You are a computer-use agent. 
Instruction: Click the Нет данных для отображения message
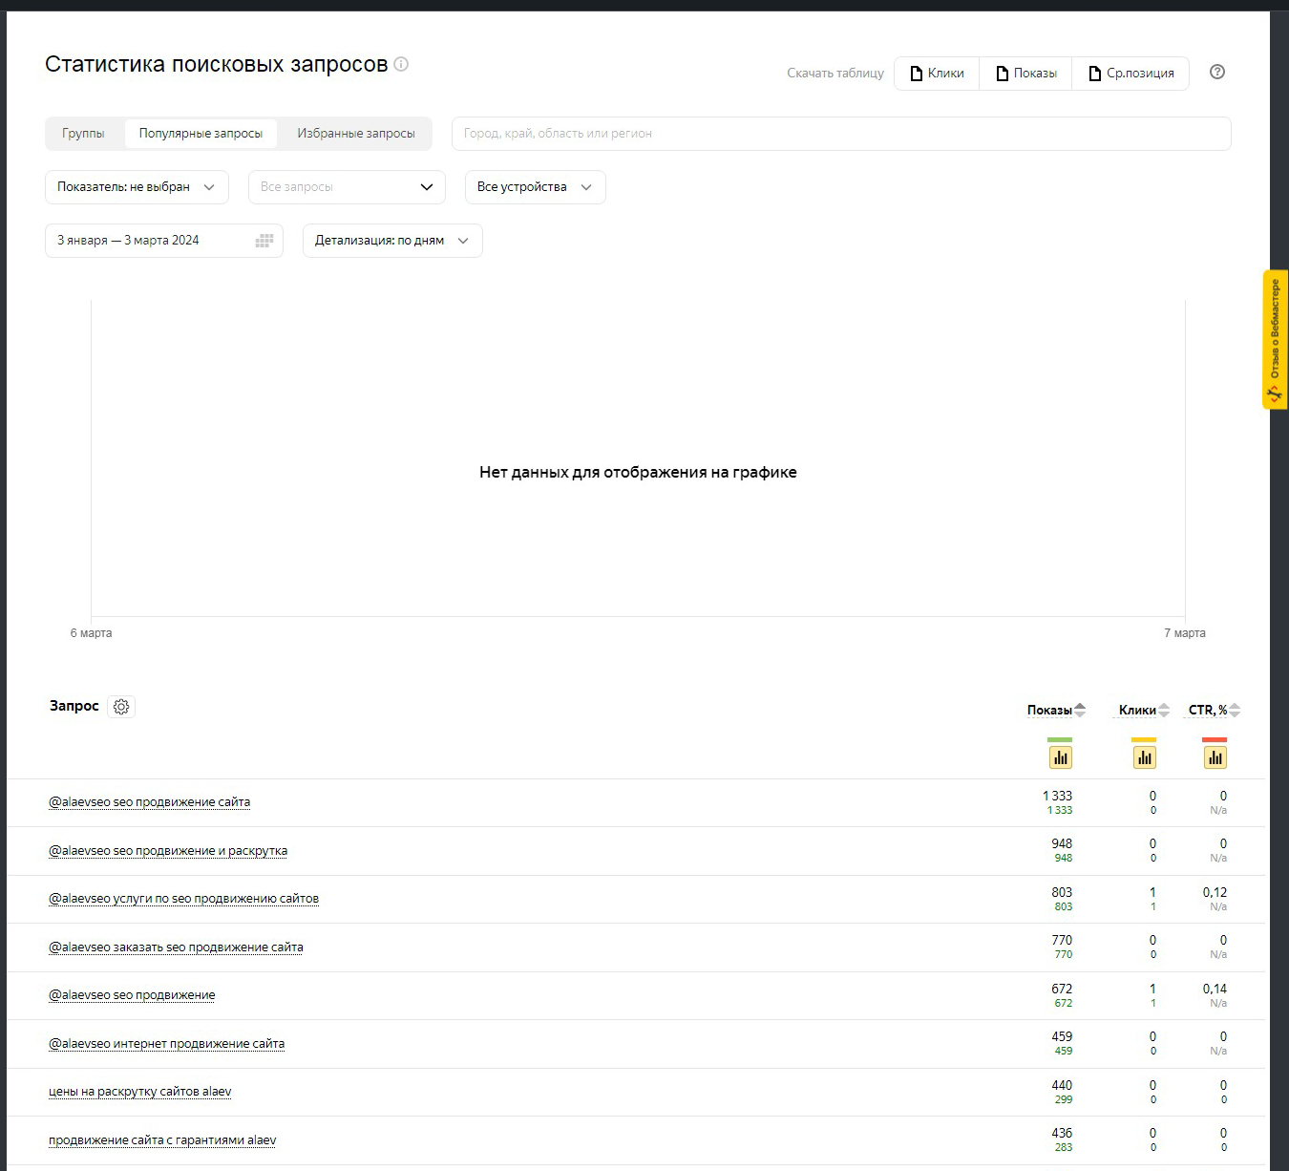[638, 472]
